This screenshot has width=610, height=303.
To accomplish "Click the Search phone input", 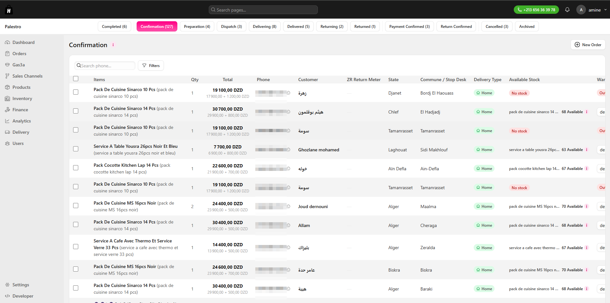I will point(105,66).
